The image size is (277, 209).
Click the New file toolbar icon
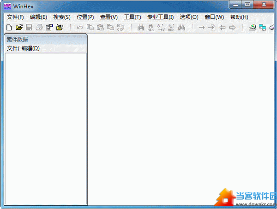(9, 28)
